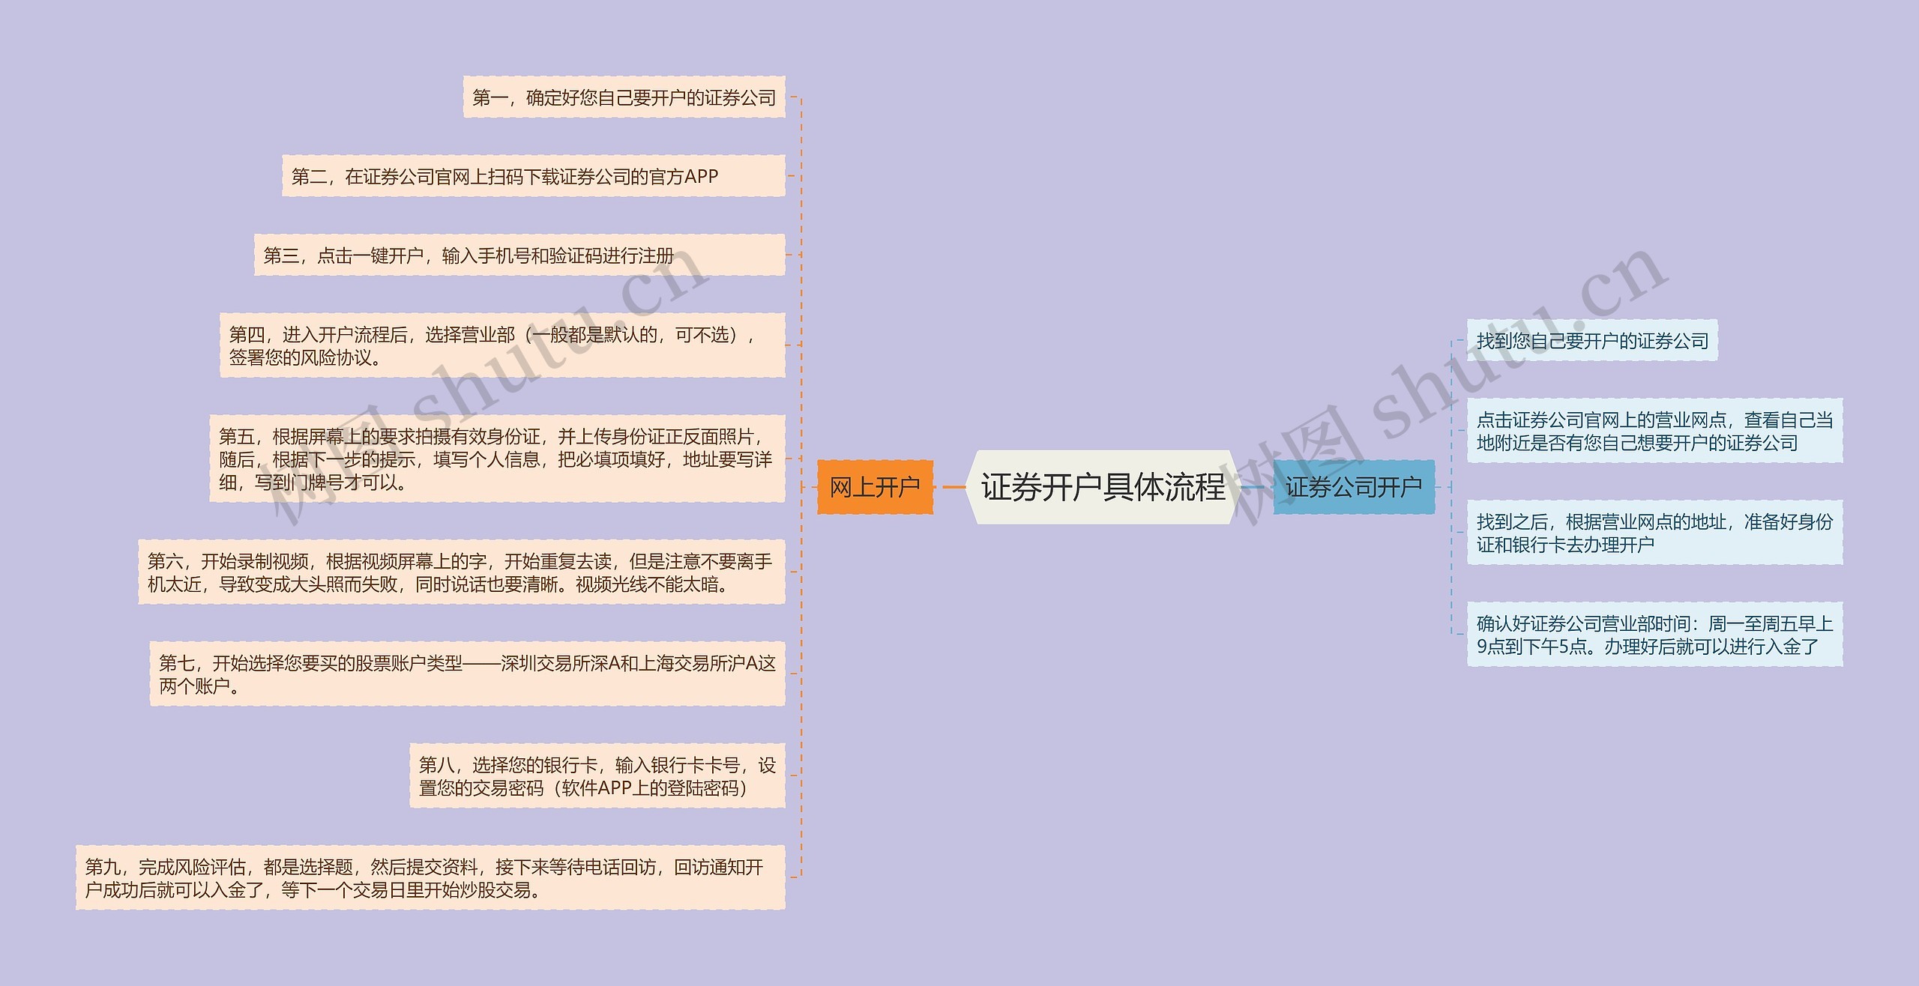This screenshot has width=1919, height=986.
Task: Select the central node 证券开户具体流程
Action: [x=1102, y=487]
